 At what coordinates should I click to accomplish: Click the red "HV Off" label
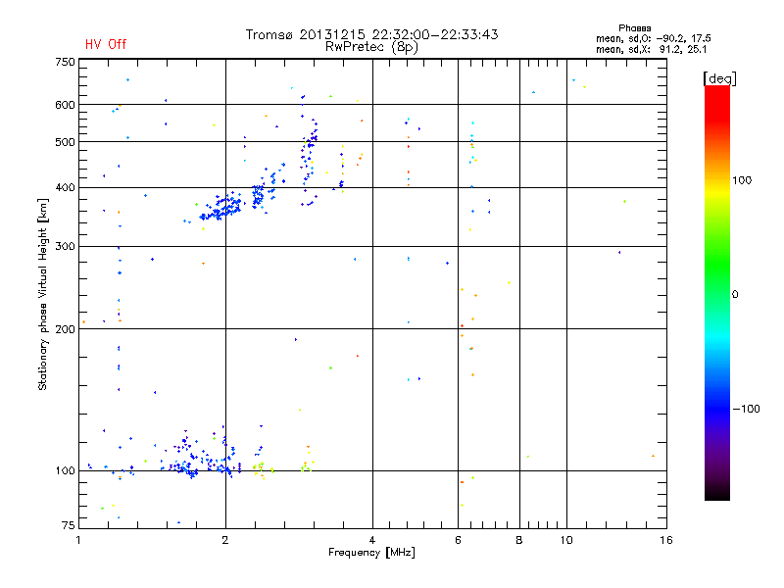click(x=106, y=44)
